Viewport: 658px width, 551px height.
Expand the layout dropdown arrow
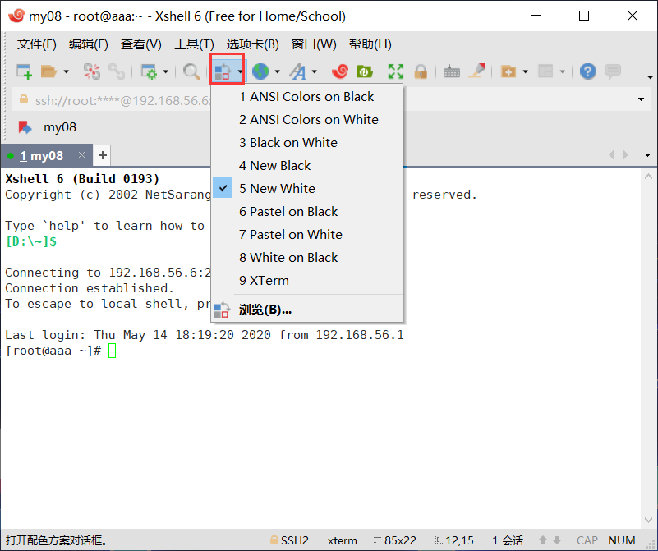pyautogui.click(x=562, y=71)
